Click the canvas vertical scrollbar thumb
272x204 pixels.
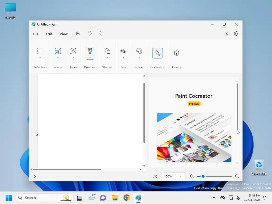[144, 113]
